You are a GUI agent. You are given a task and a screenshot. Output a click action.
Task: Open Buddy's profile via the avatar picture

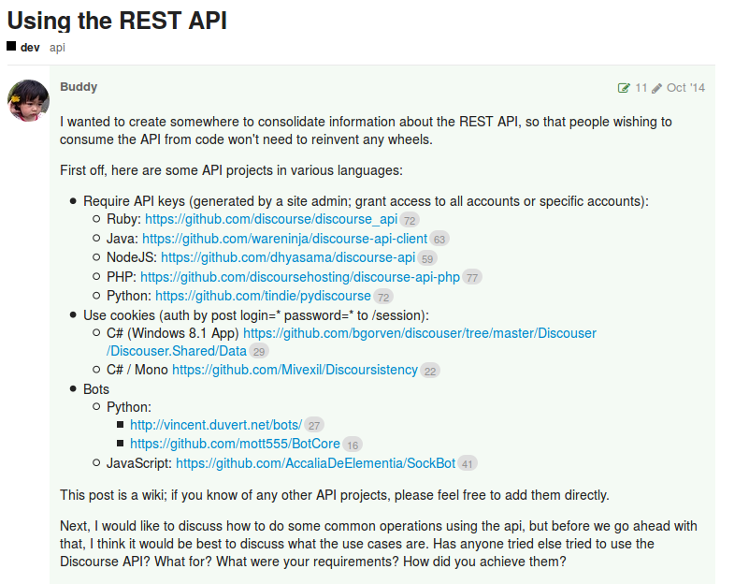tap(29, 98)
